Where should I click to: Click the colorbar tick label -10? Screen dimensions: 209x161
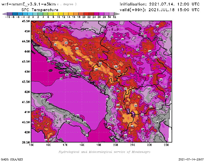[7, 17]
